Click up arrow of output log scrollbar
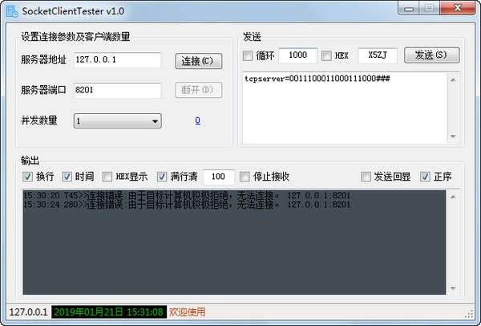Screen dimensions: 481x326 tap(453, 197)
